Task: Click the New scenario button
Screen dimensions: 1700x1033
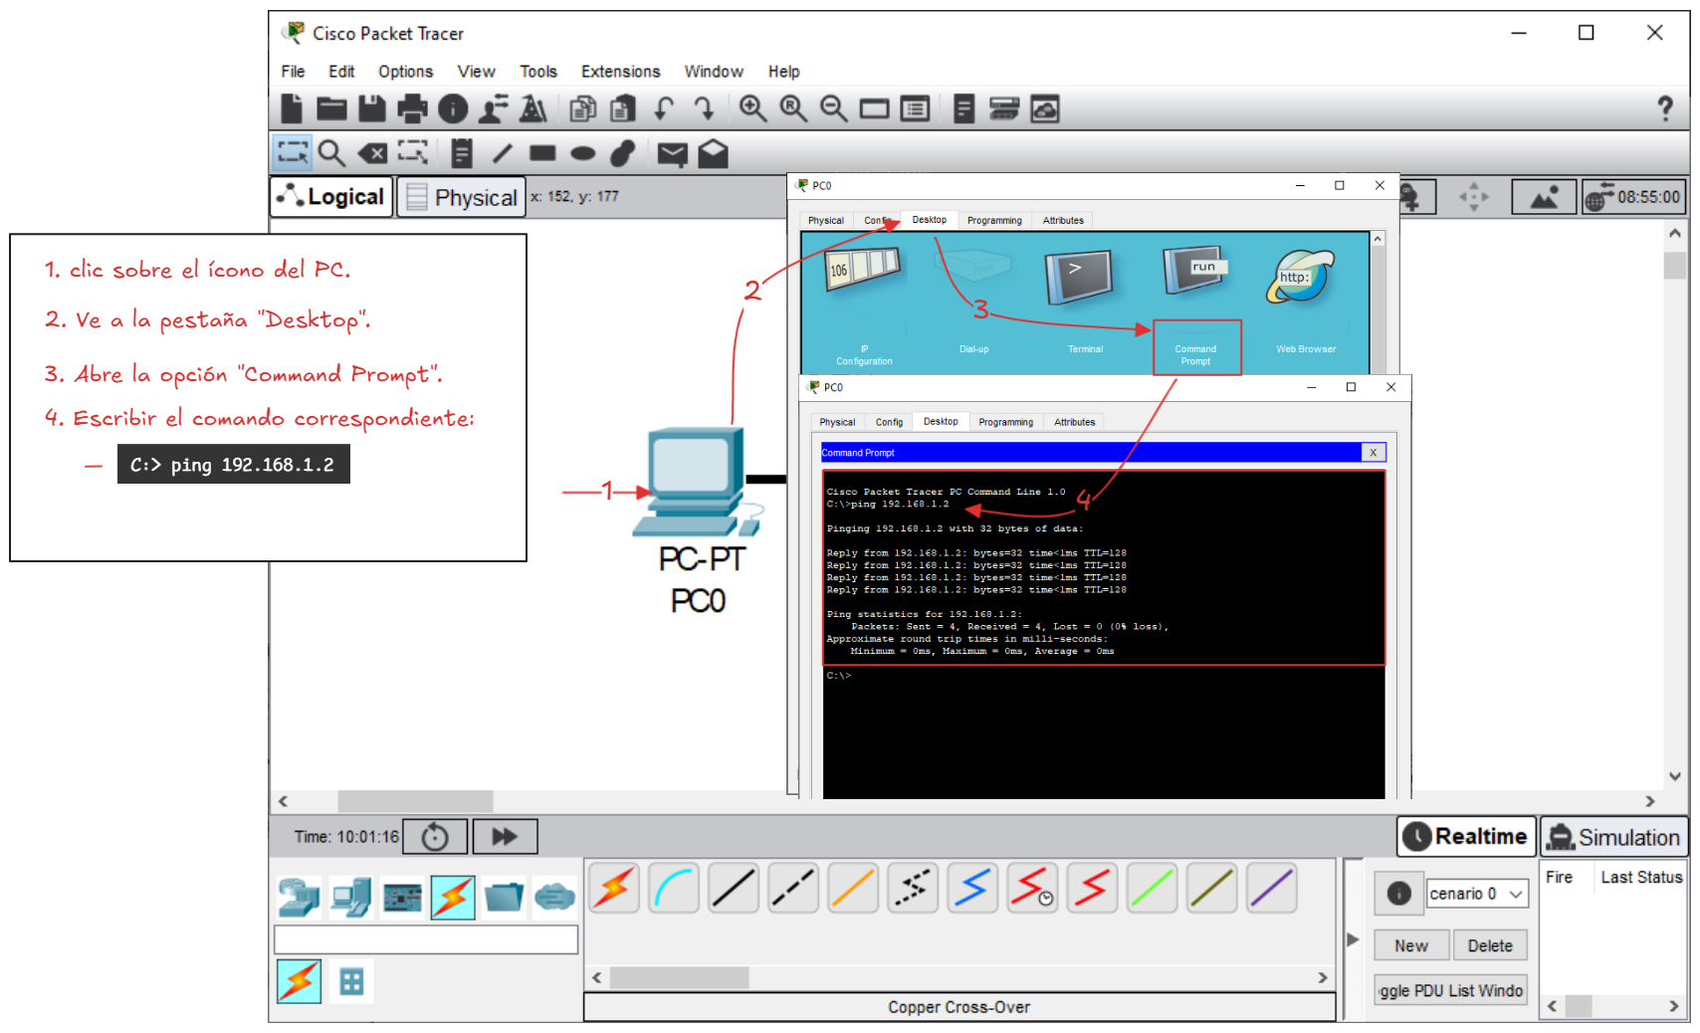Action: (x=1410, y=945)
